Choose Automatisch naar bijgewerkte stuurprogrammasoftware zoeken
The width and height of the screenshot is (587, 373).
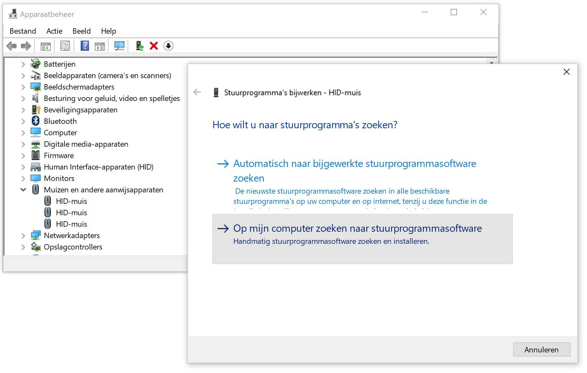pyautogui.click(x=362, y=183)
